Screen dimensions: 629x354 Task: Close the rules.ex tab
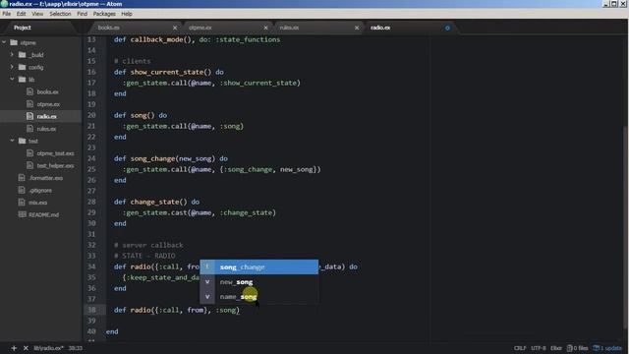pyautogui.click(x=357, y=28)
